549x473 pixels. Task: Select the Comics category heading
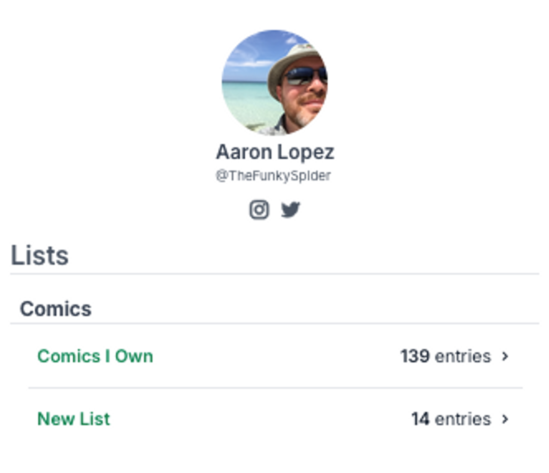56,309
